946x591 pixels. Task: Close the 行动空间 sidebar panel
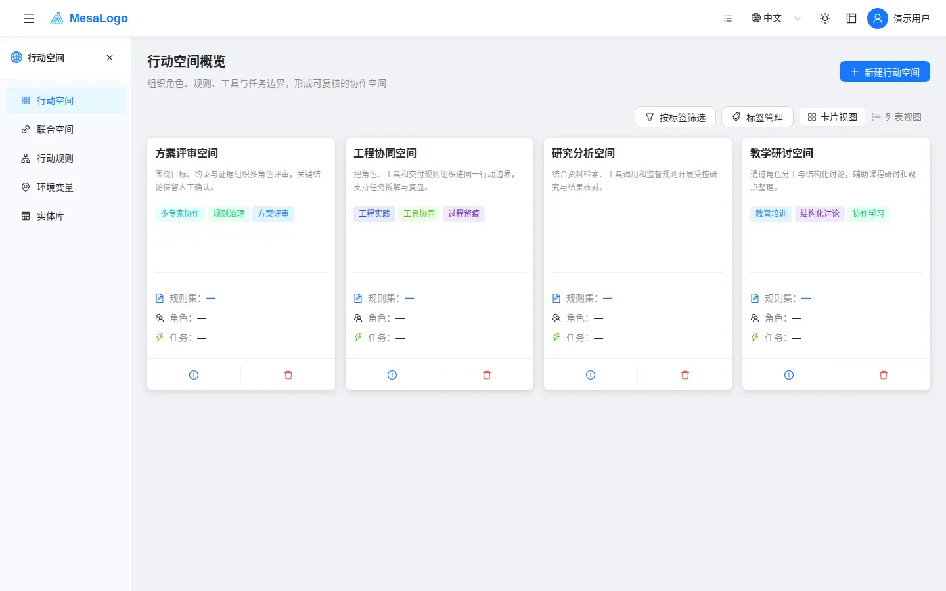pyautogui.click(x=110, y=58)
